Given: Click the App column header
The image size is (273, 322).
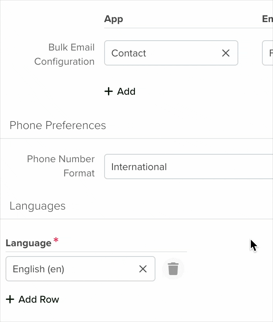Looking at the screenshot, I should click(114, 19).
